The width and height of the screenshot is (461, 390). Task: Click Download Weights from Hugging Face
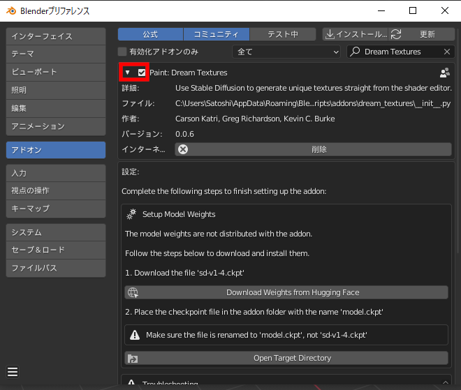click(286, 292)
